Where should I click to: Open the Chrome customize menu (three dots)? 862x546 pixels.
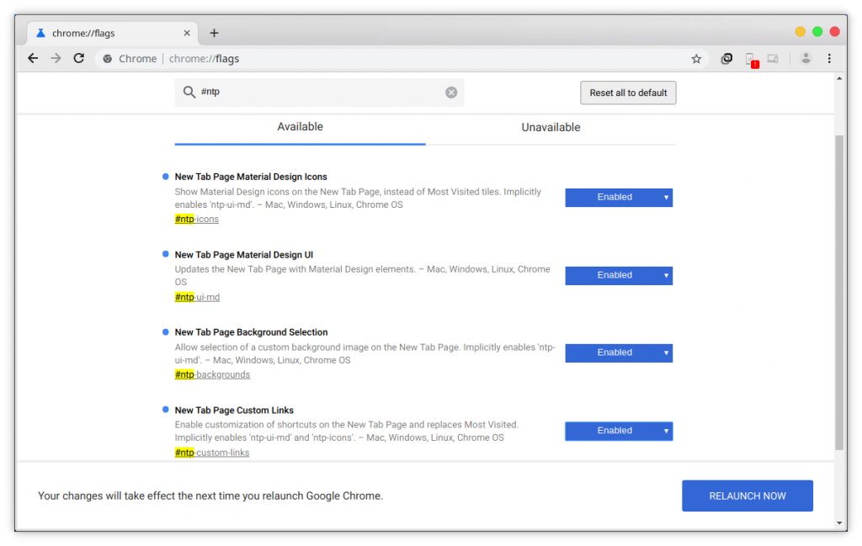(x=829, y=58)
